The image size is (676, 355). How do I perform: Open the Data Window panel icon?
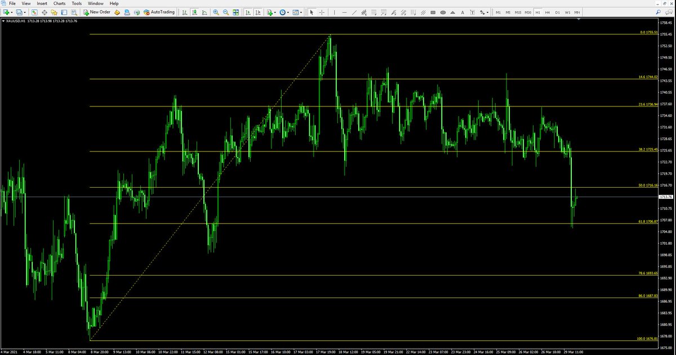point(44,12)
